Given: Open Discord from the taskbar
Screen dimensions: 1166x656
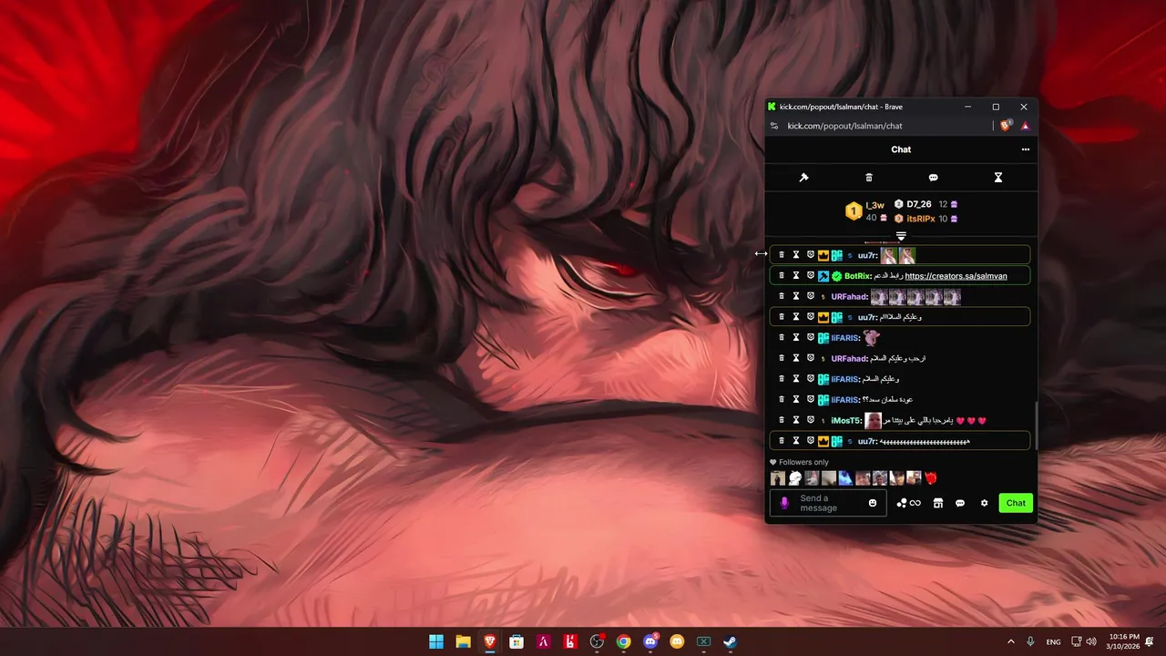Looking at the screenshot, I should [x=650, y=641].
